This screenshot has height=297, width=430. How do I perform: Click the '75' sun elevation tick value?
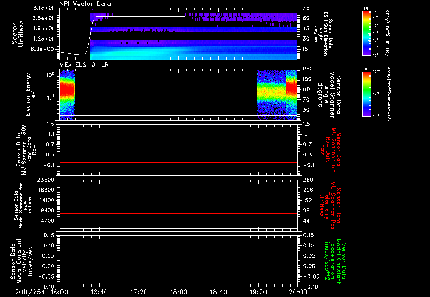[x=306, y=8]
